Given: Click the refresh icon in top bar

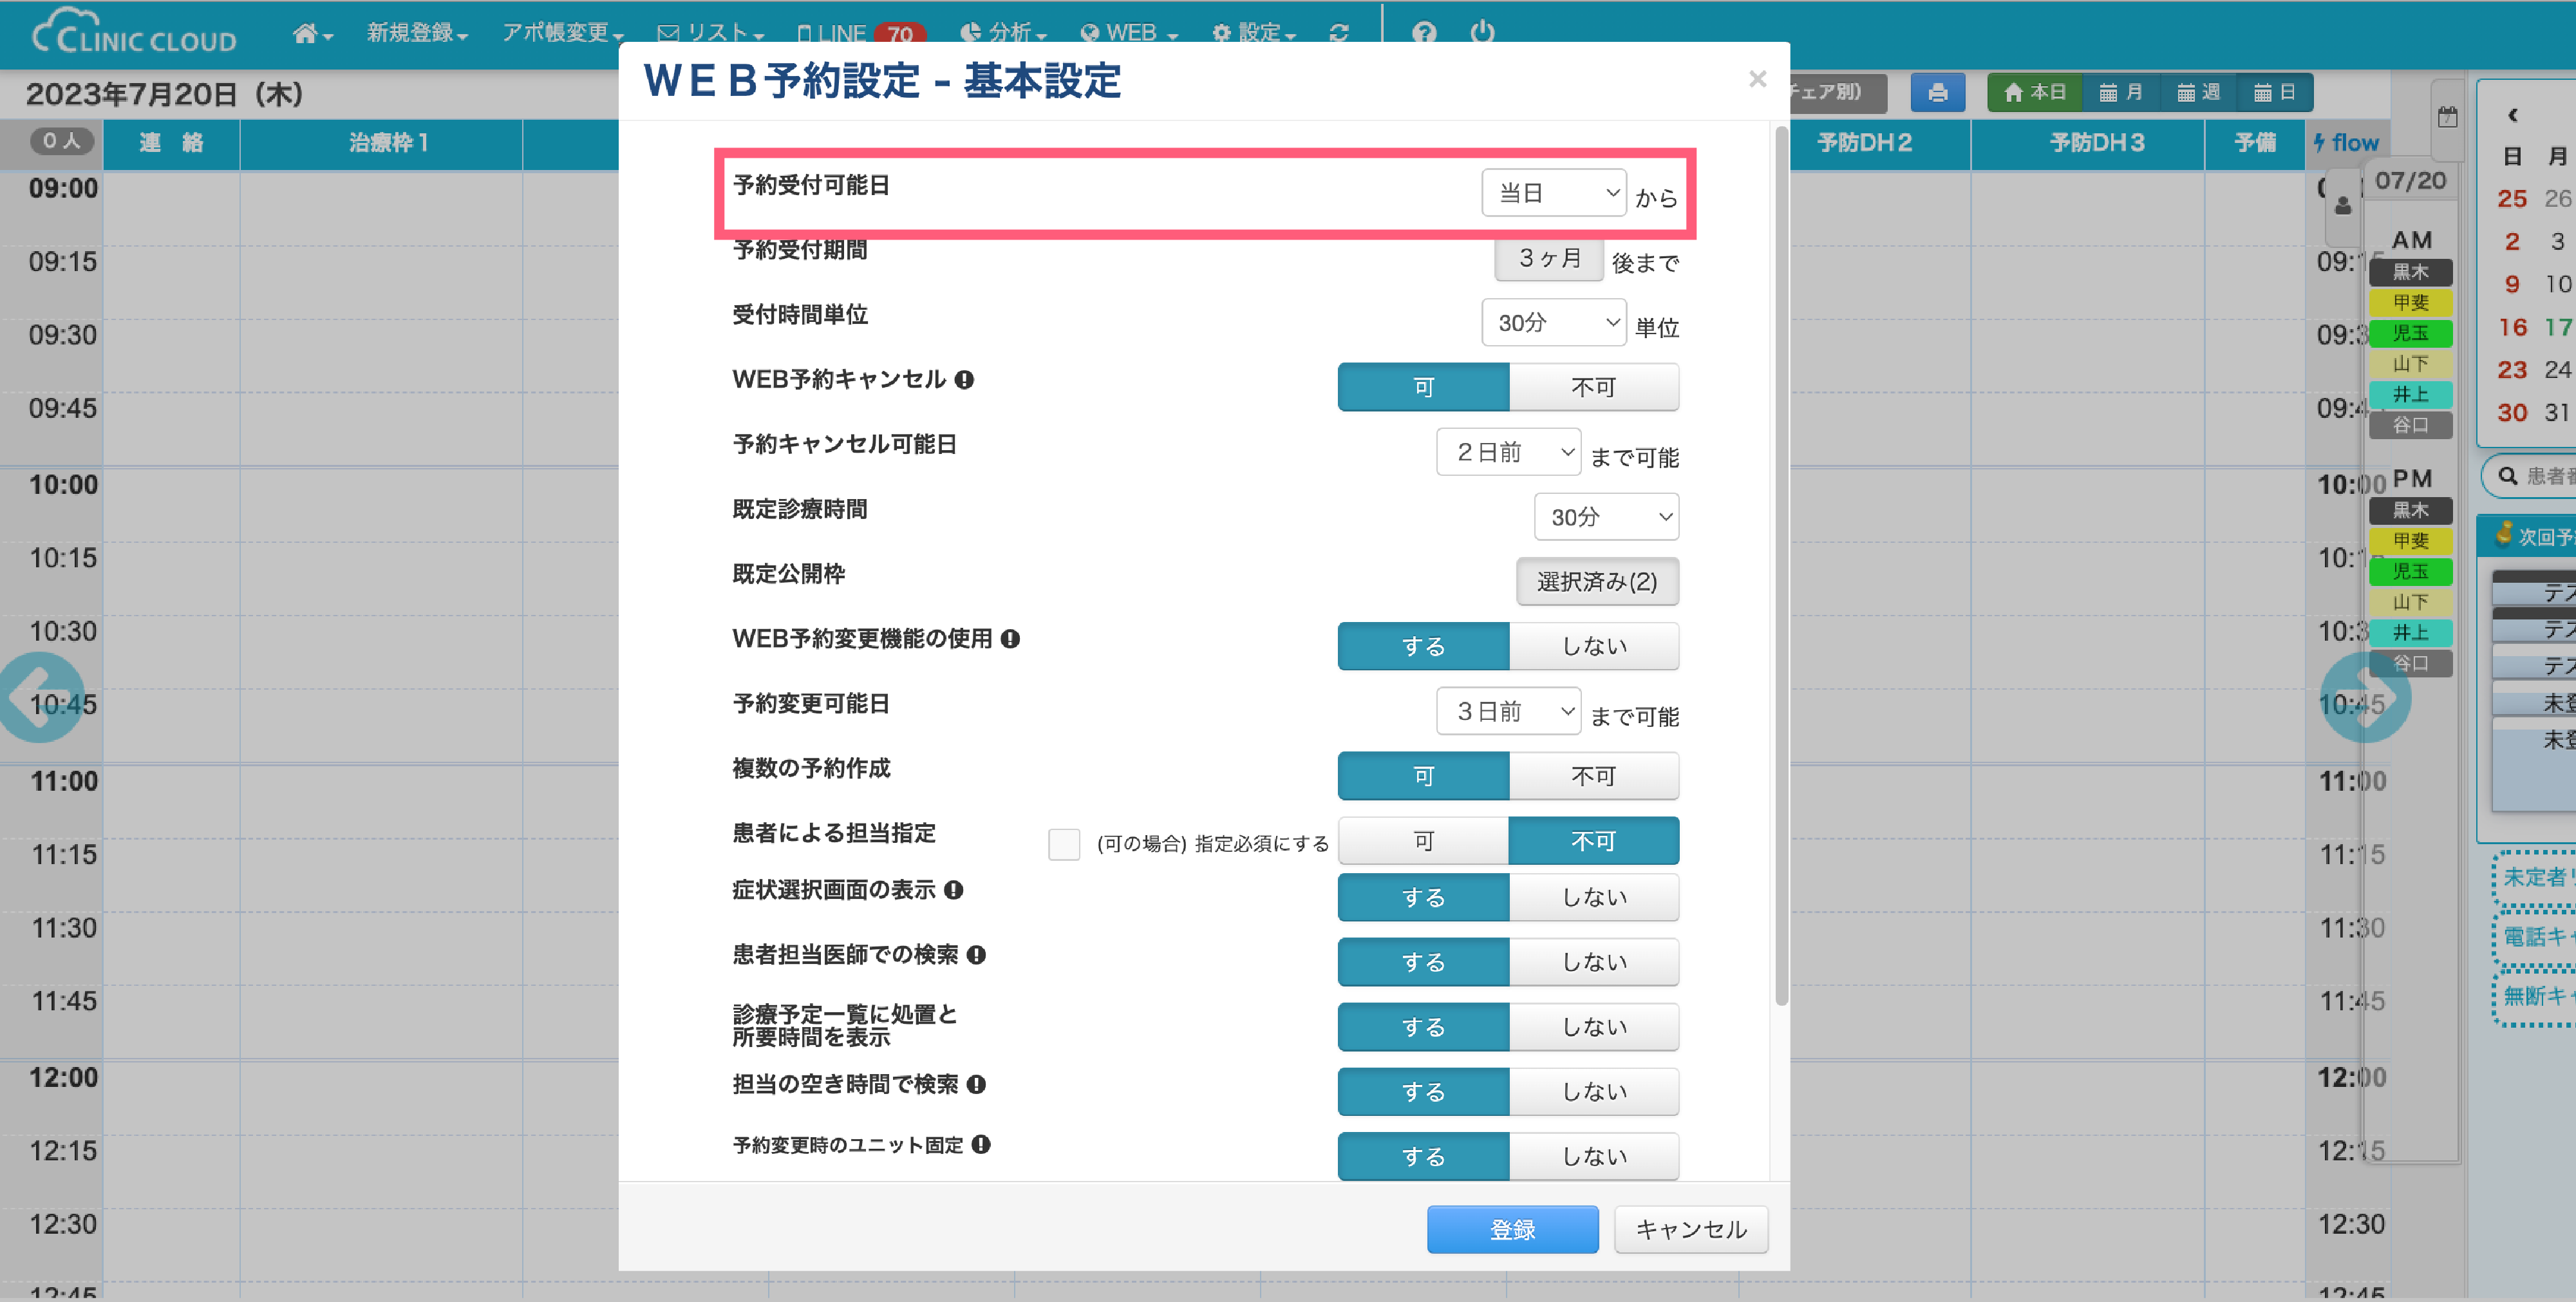Looking at the screenshot, I should [1339, 33].
